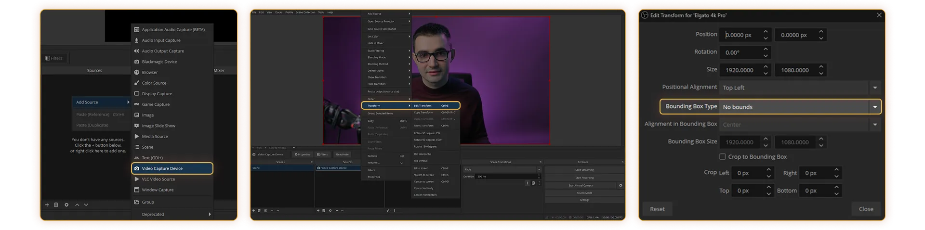Click the Close button in Edit Transform

point(866,209)
